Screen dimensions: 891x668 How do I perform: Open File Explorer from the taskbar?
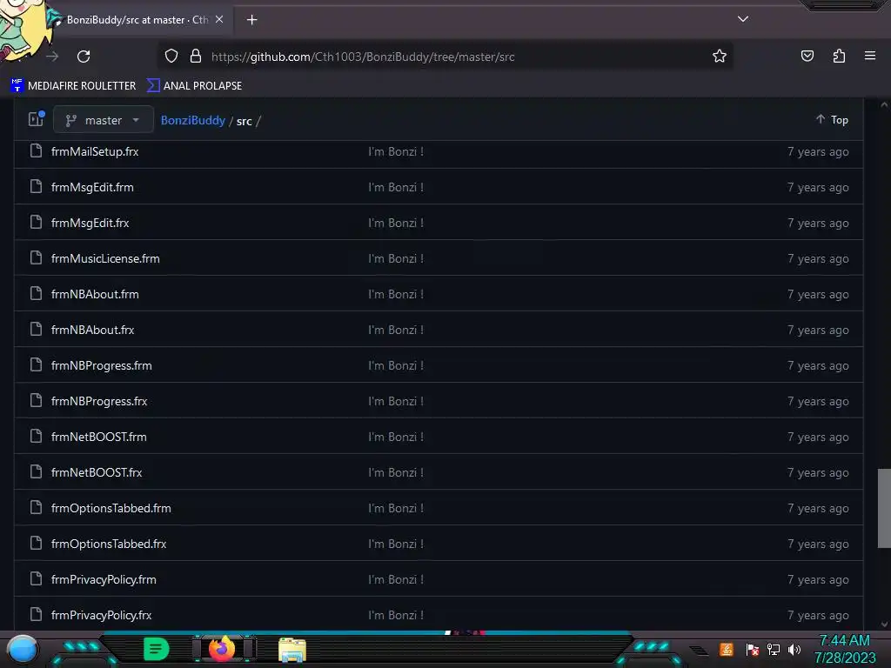292,650
